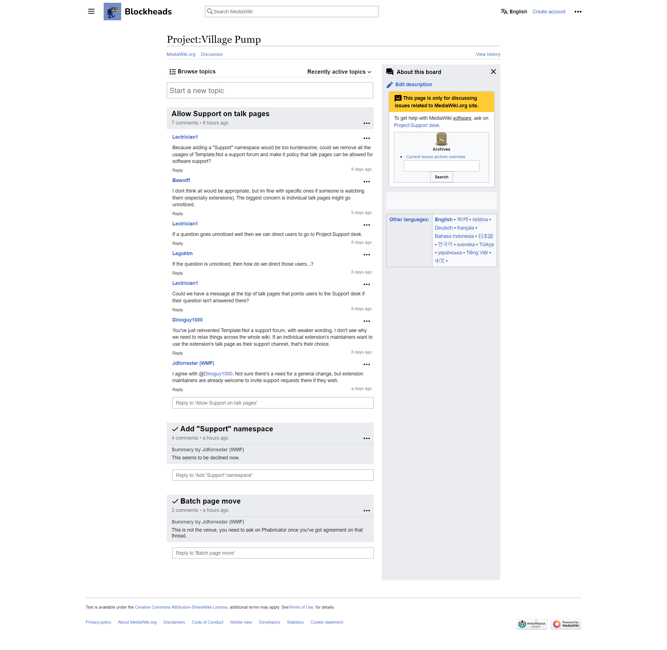The image size is (667, 650).
Task: Open the language selector icon labeled English
Action: click(x=504, y=12)
